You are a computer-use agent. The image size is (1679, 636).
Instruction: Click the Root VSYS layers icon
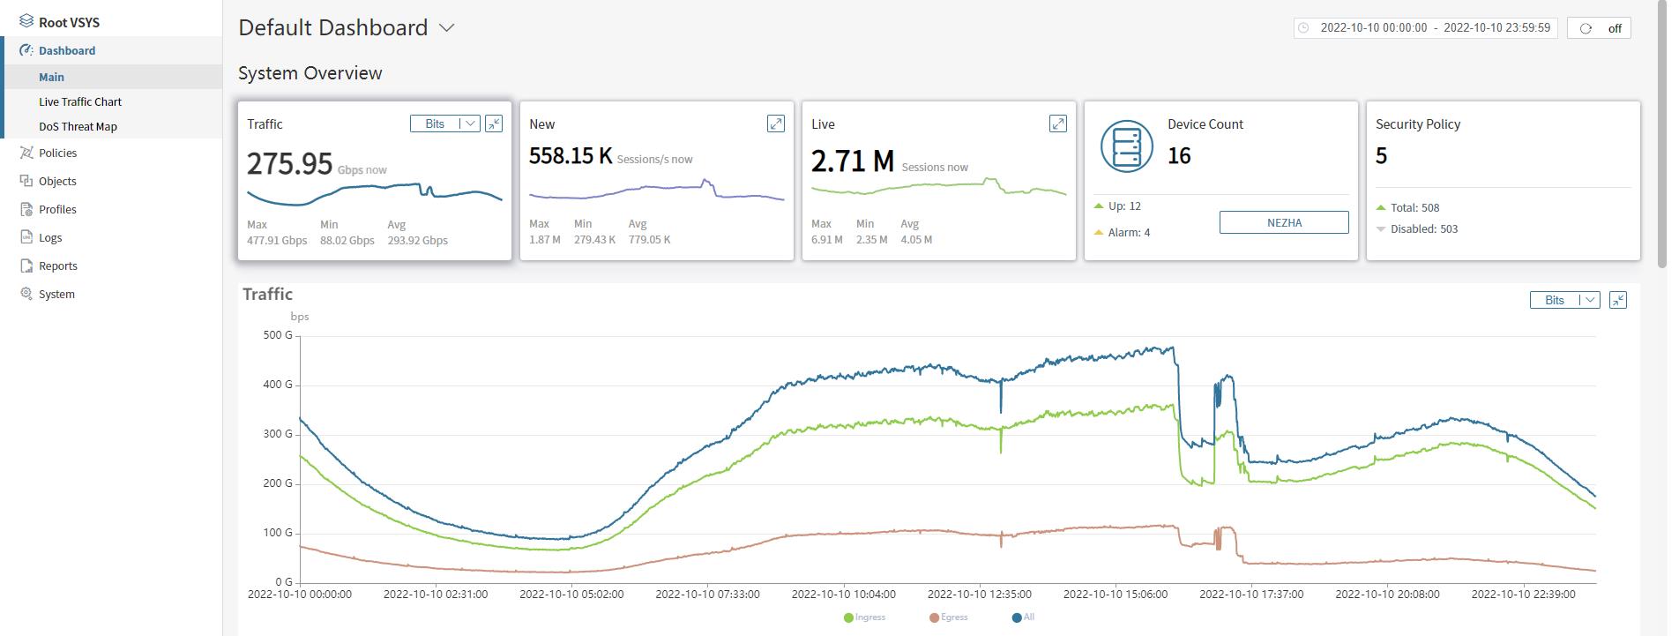click(x=26, y=21)
